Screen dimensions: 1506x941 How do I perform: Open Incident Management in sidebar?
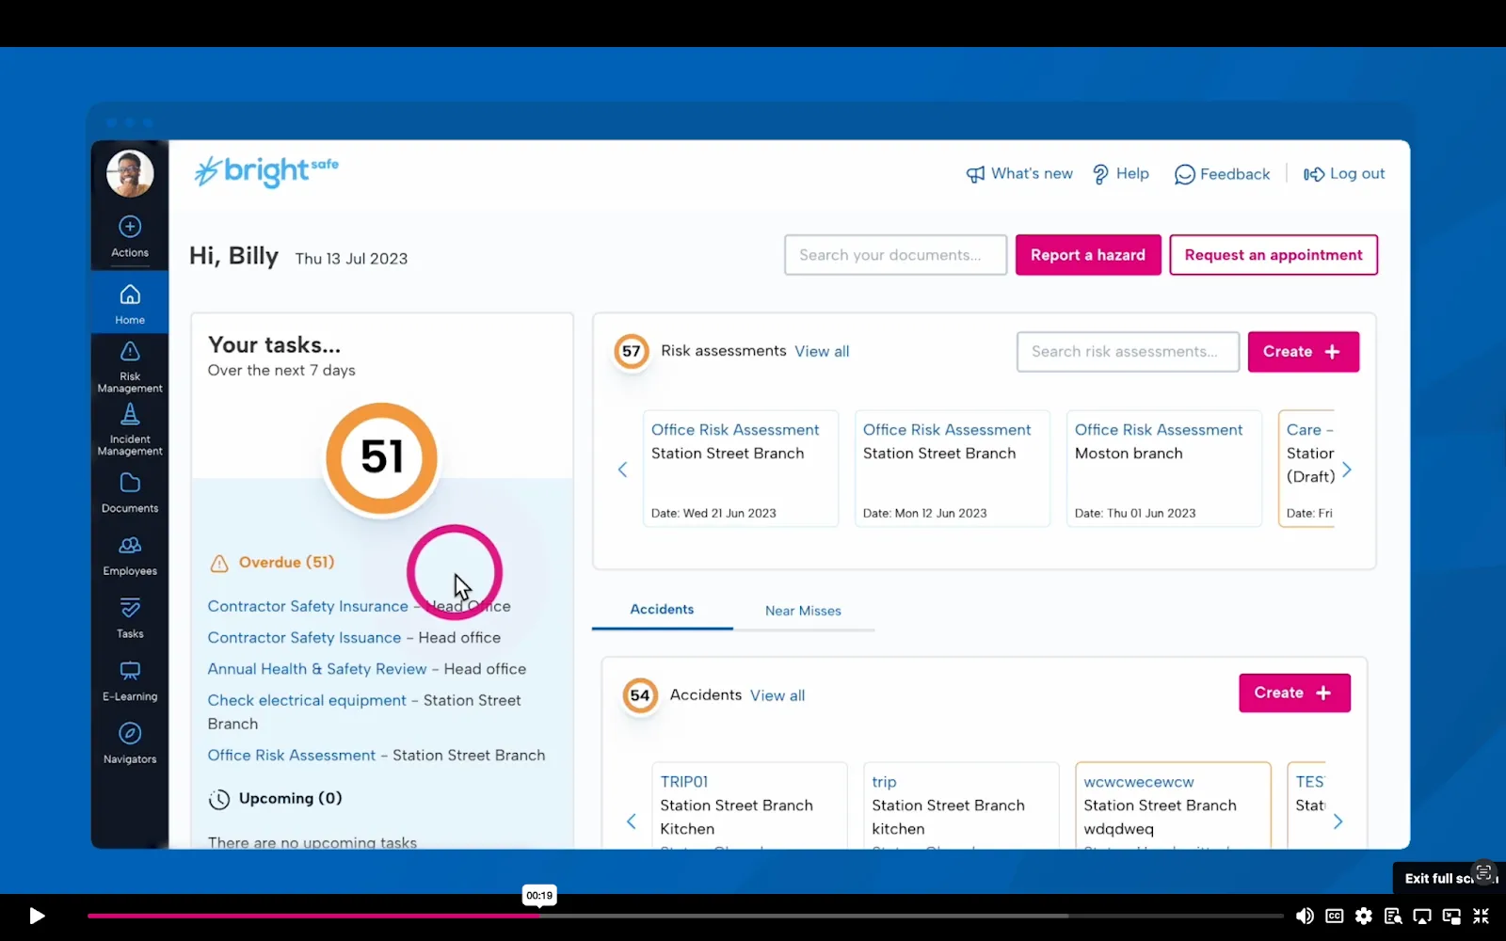click(x=130, y=430)
